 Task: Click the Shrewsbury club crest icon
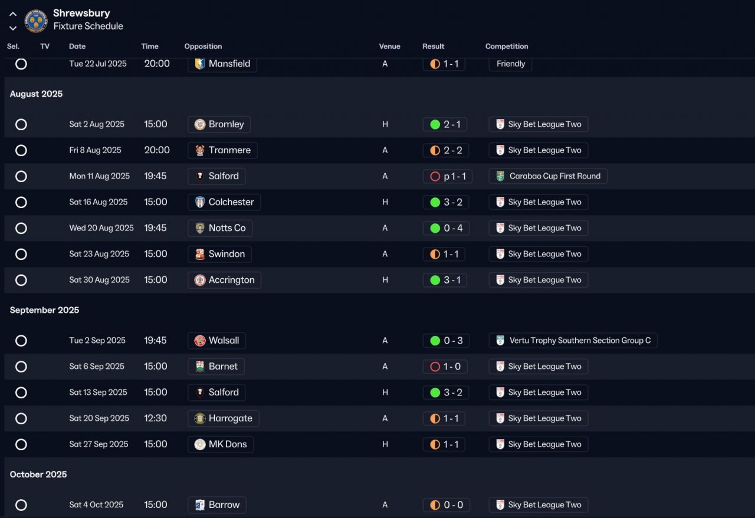36,21
